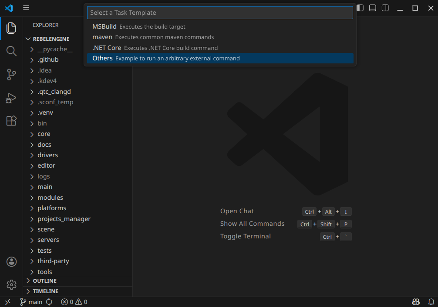
Task: Open notifications bell icon
Action: [x=431, y=302]
